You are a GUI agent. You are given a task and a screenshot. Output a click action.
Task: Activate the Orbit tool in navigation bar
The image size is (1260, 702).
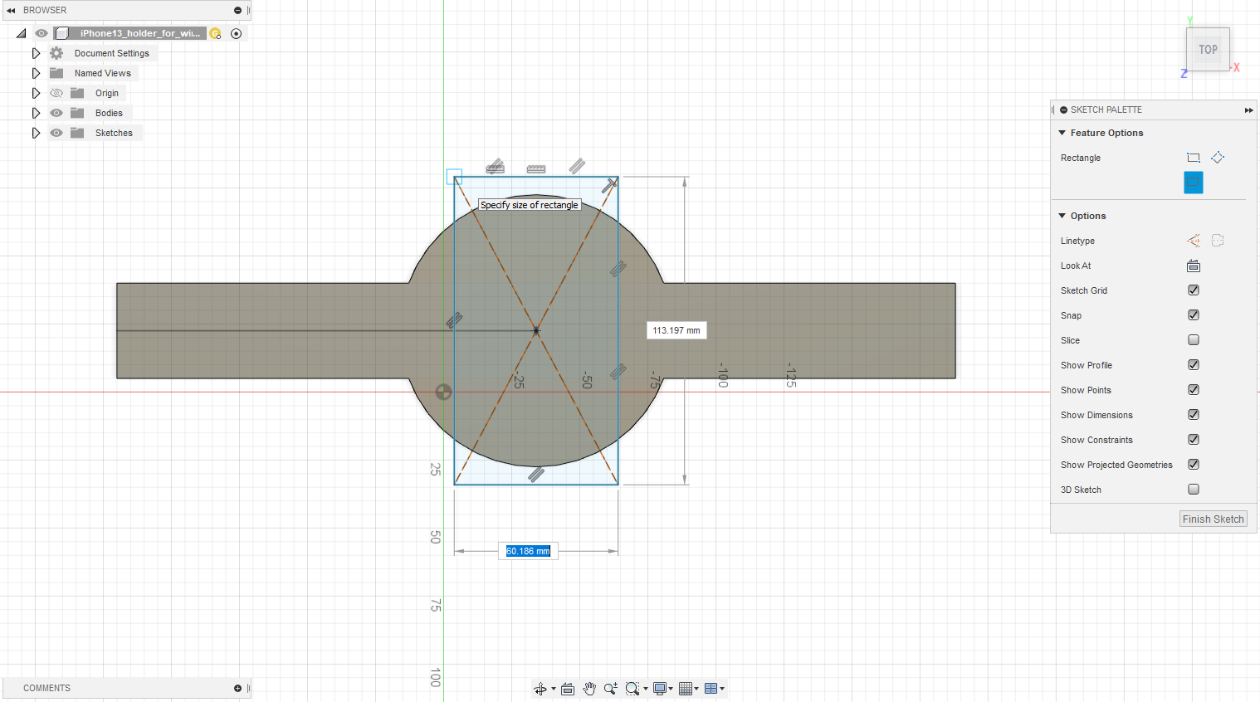coord(540,689)
